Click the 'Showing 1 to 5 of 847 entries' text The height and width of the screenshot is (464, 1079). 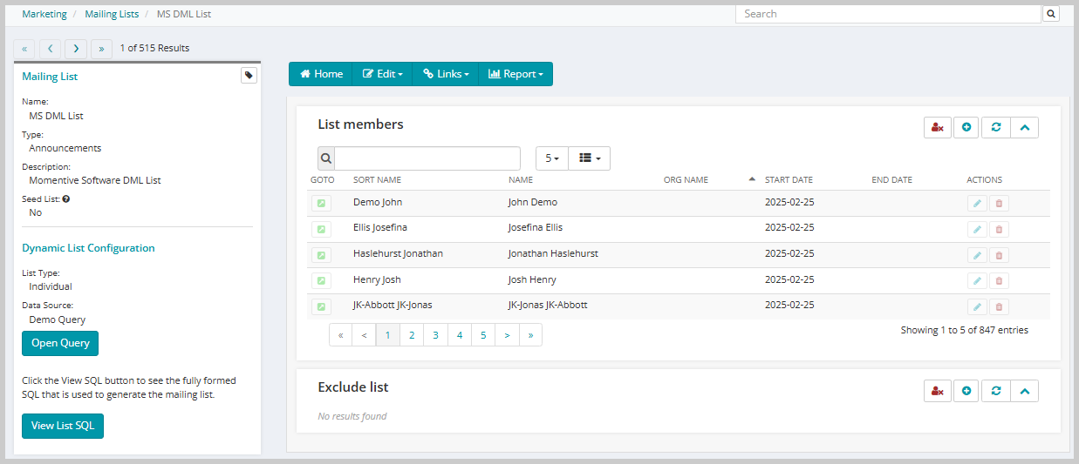(x=964, y=330)
